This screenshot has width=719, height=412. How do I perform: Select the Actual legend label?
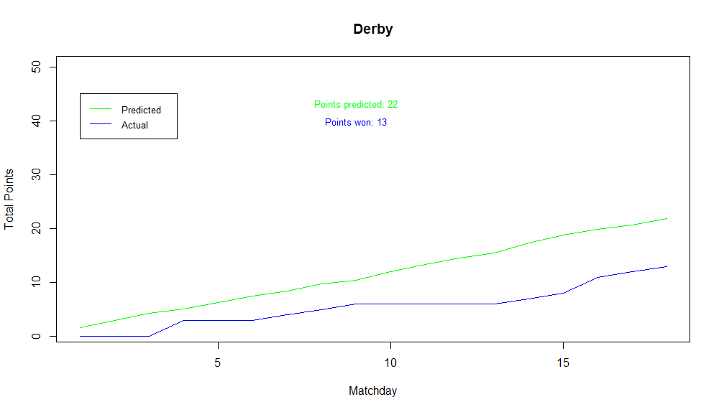coord(134,125)
